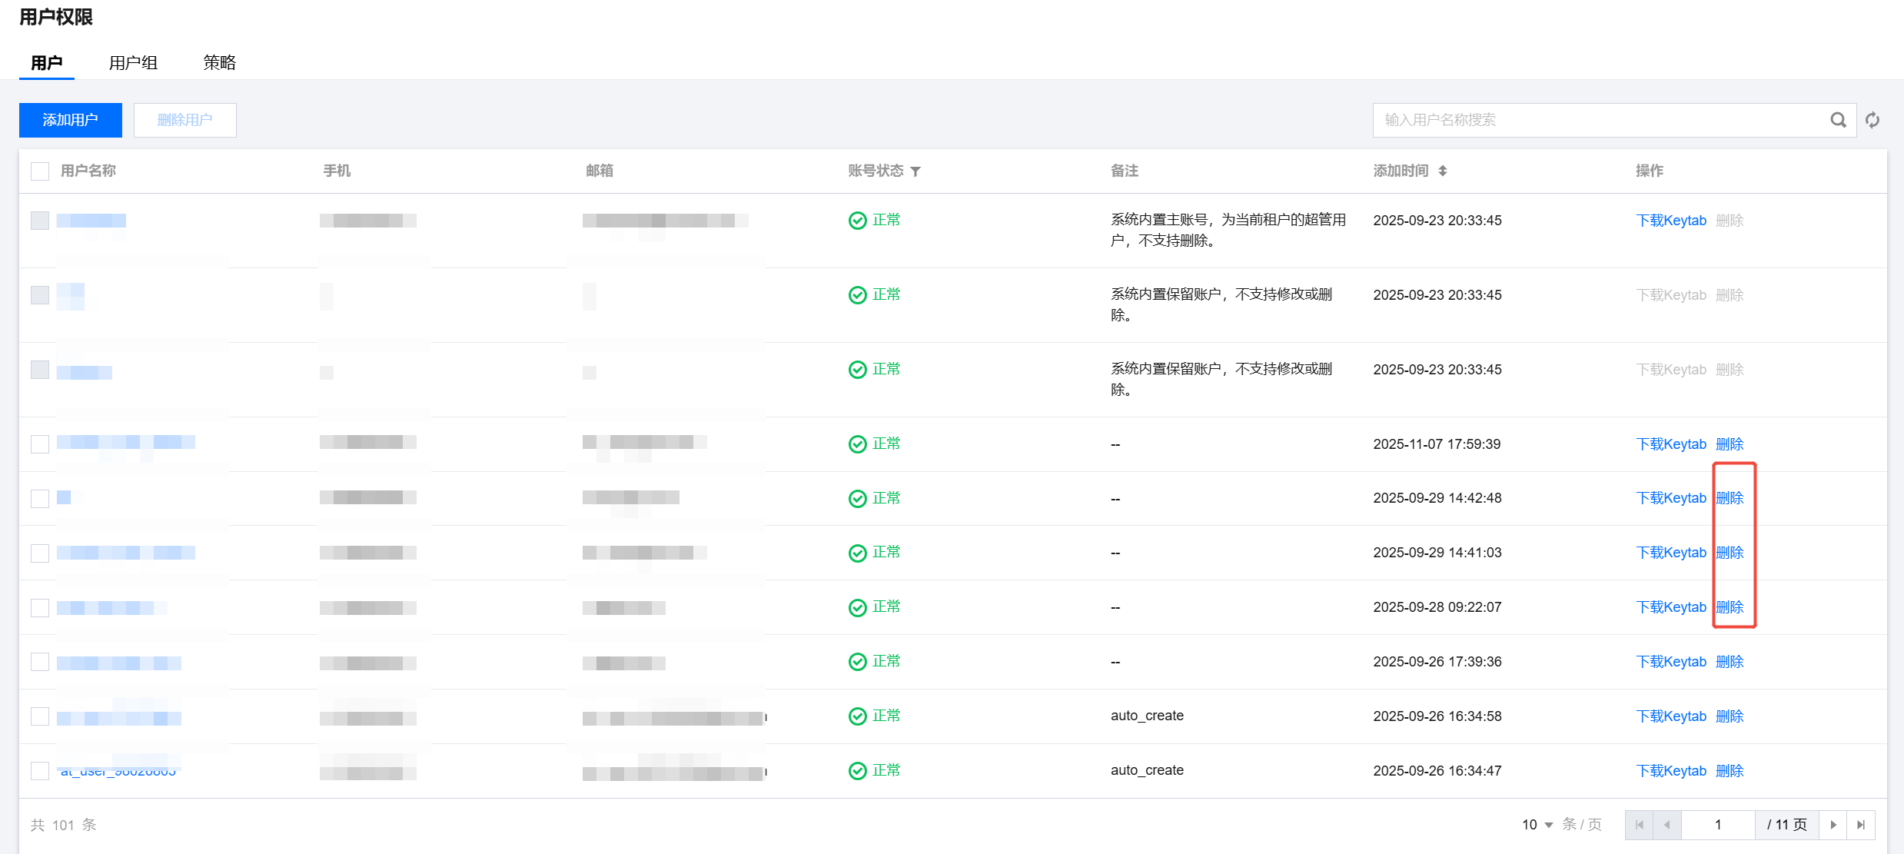Click the account status filter icon
Screen dimensions: 1904x854
pos(915,171)
